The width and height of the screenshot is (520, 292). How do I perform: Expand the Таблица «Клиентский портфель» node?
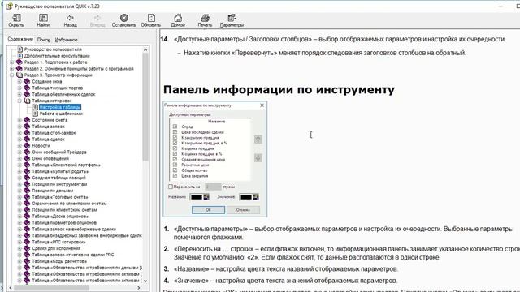click(19, 165)
